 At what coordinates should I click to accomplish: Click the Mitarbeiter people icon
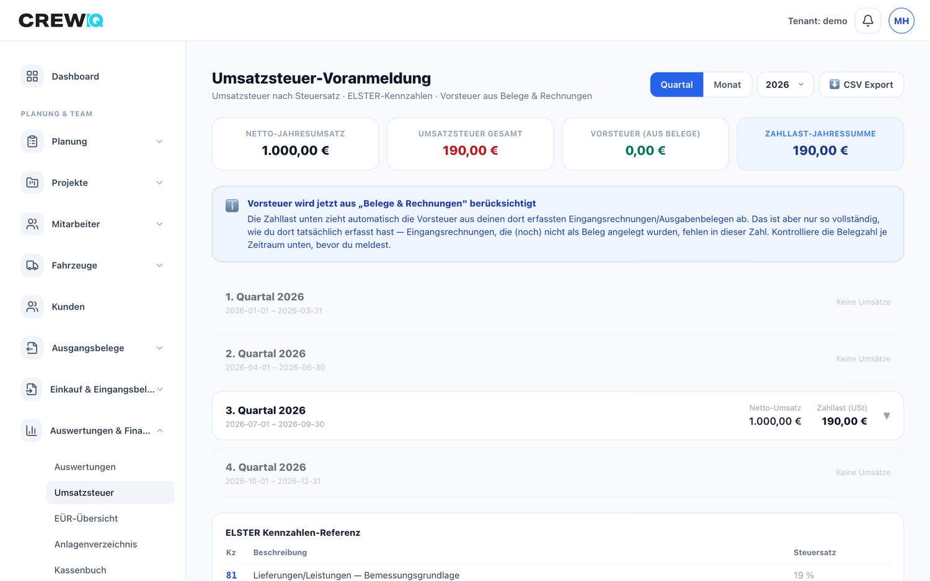pos(32,224)
